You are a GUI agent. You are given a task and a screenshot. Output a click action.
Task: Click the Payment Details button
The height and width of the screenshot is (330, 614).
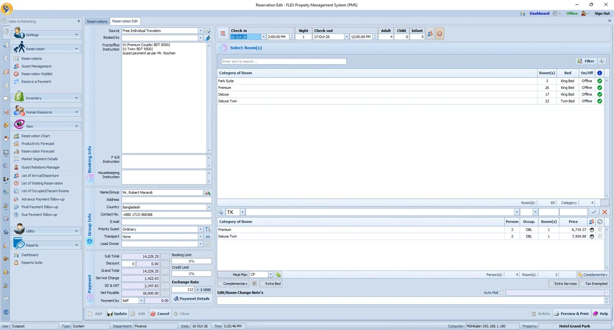191,299
